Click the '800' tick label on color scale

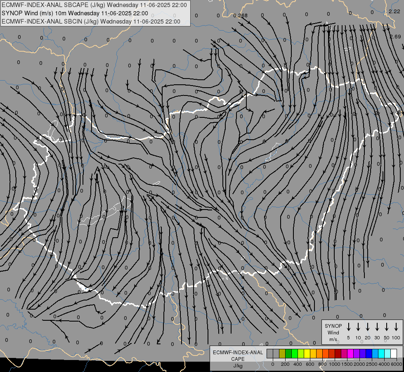[x=322, y=364]
